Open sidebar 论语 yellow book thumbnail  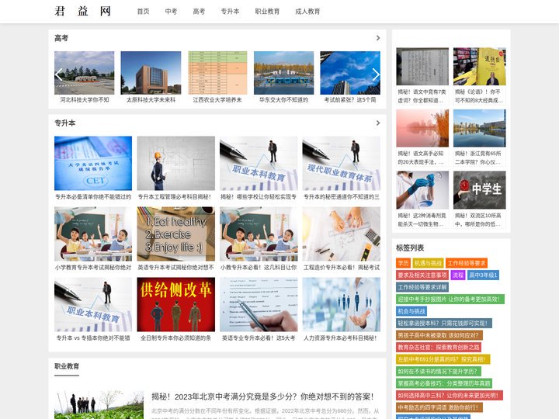coord(480,67)
